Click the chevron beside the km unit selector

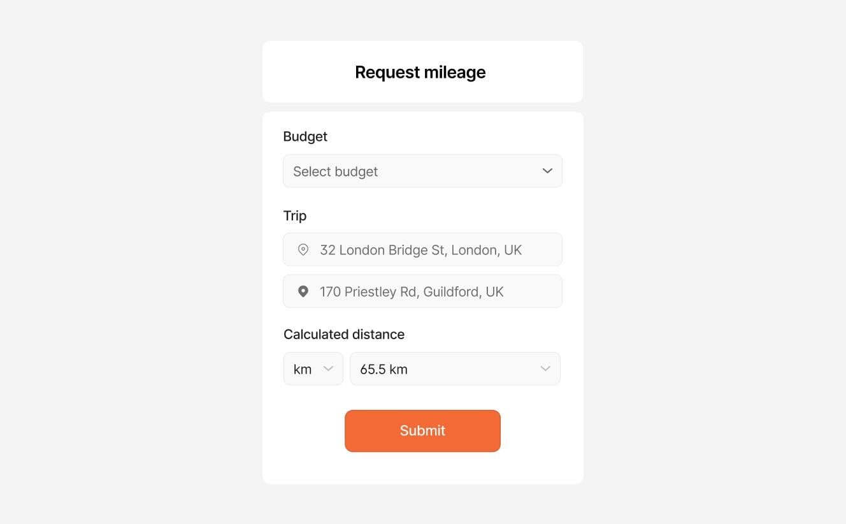pos(329,368)
